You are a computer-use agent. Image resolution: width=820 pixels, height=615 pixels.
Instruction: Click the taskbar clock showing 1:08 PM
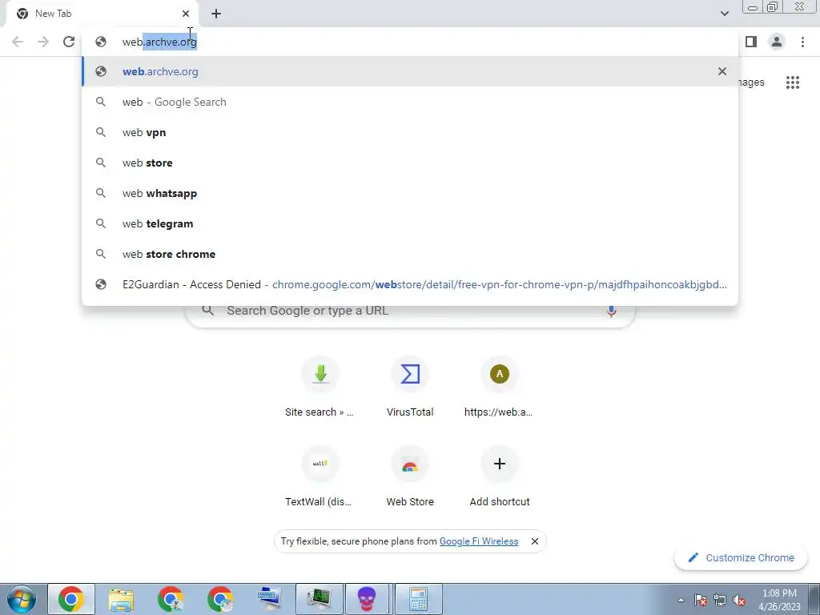pos(779,600)
